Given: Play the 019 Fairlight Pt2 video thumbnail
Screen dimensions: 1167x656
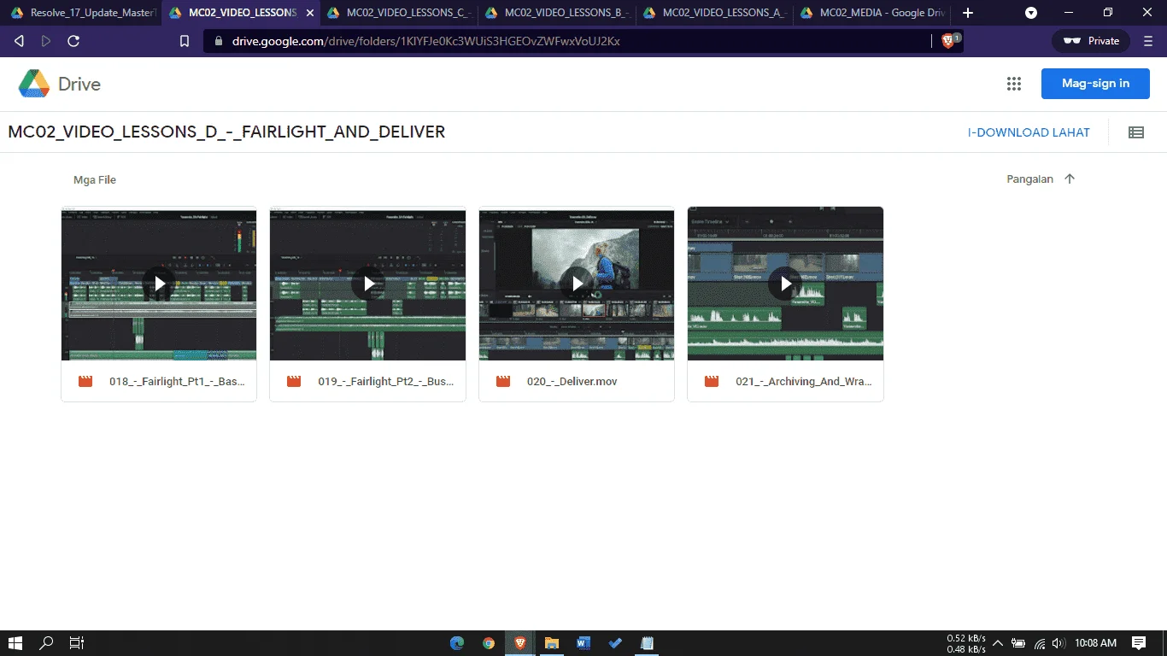Looking at the screenshot, I should coord(368,284).
